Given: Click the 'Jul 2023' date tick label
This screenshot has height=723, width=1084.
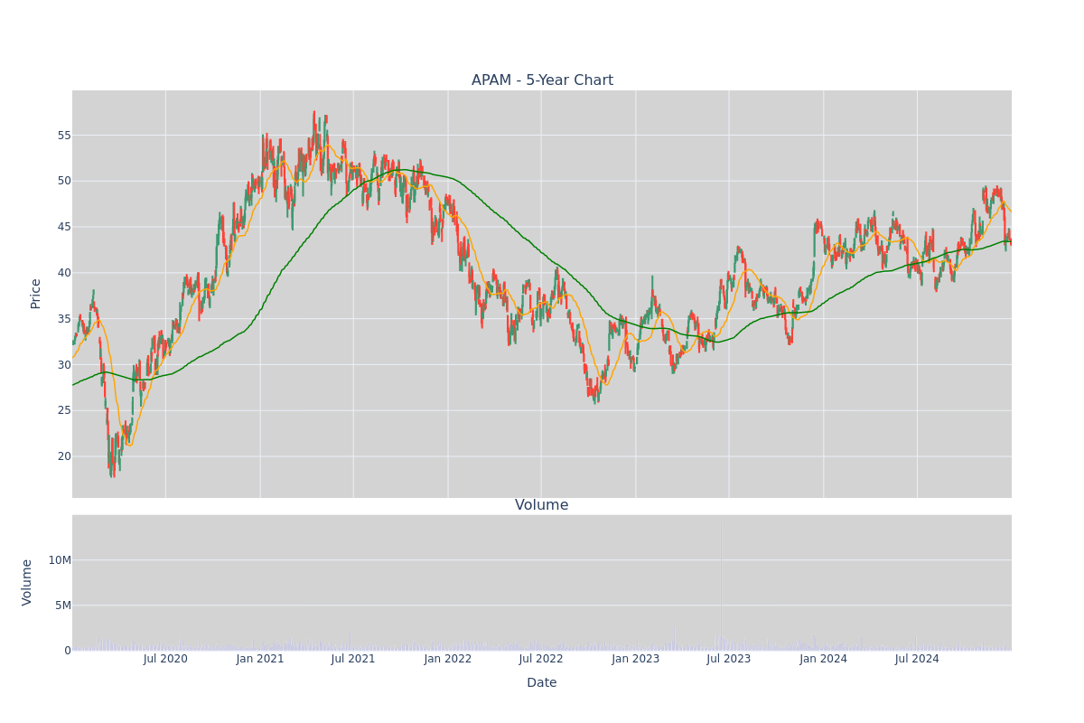Looking at the screenshot, I should (x=729, y=659).
